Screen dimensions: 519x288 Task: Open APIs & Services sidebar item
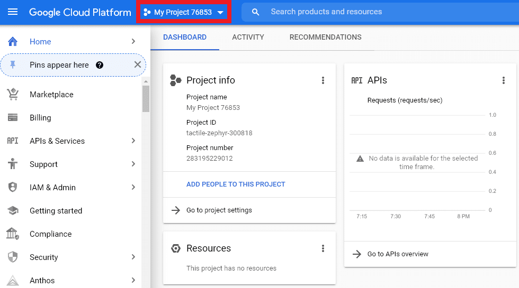pyautogui.click(x=57, y=141)
